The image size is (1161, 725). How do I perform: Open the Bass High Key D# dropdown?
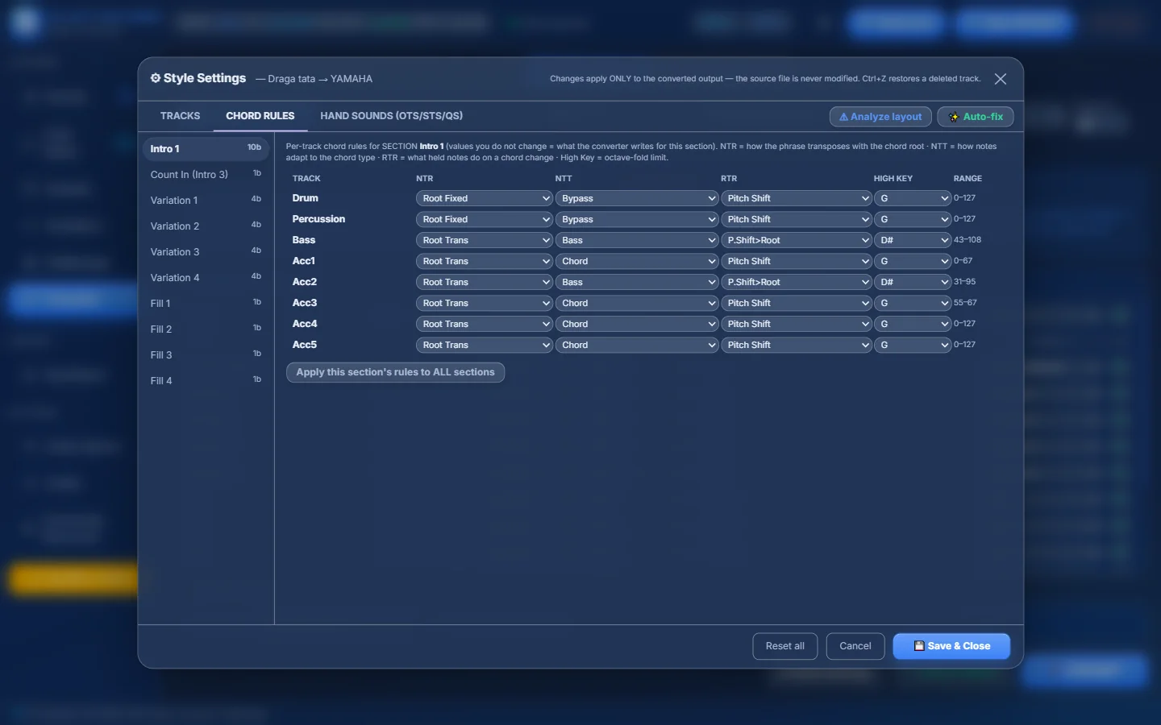click(x=913, y=240)
